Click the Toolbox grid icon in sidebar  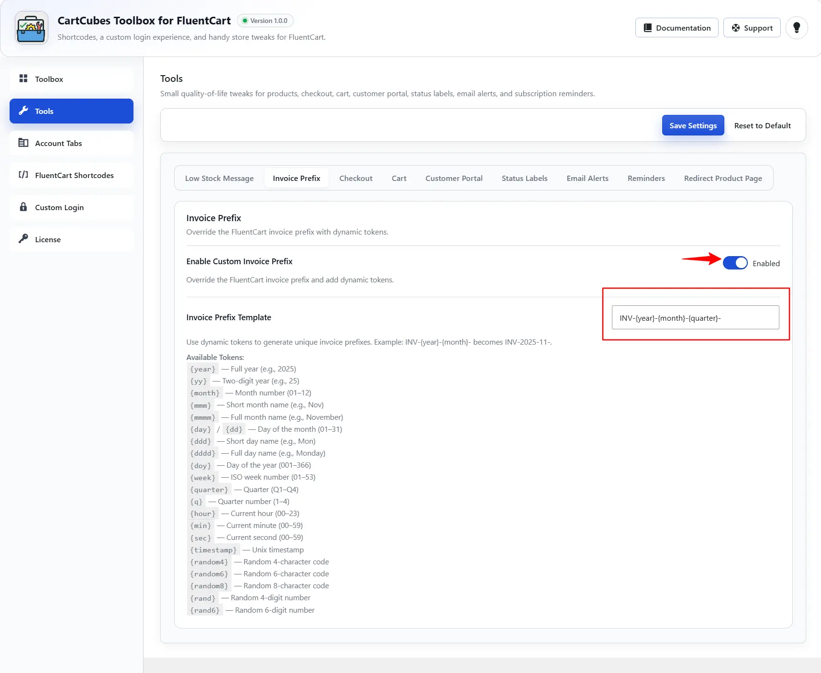(23, 79)
